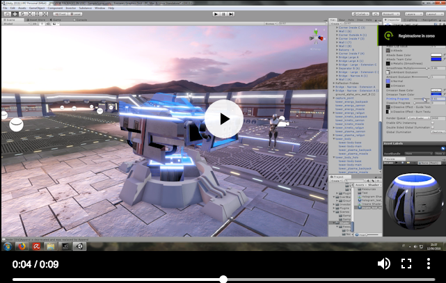Mute the video with speaker icon

(383, 264)
